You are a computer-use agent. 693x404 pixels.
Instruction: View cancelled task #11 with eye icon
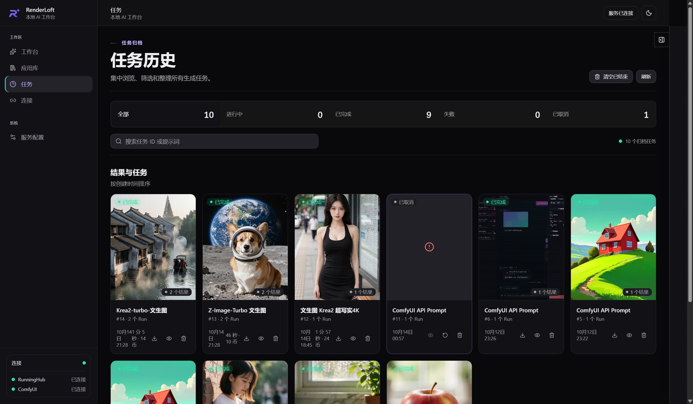pos(431,335)
